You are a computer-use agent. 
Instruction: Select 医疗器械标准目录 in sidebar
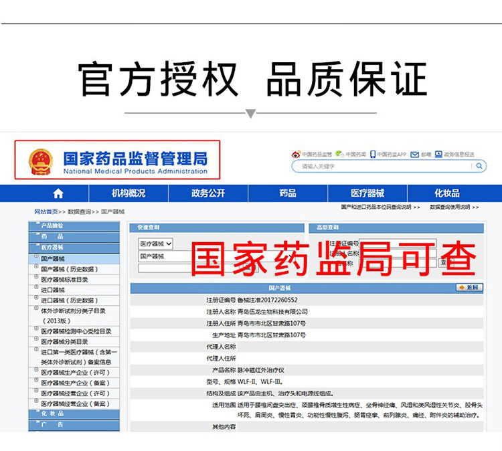pyautogui.click(x=64, y=280)
